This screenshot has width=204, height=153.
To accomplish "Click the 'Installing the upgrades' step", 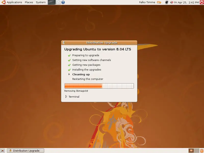I will (87, 70).
